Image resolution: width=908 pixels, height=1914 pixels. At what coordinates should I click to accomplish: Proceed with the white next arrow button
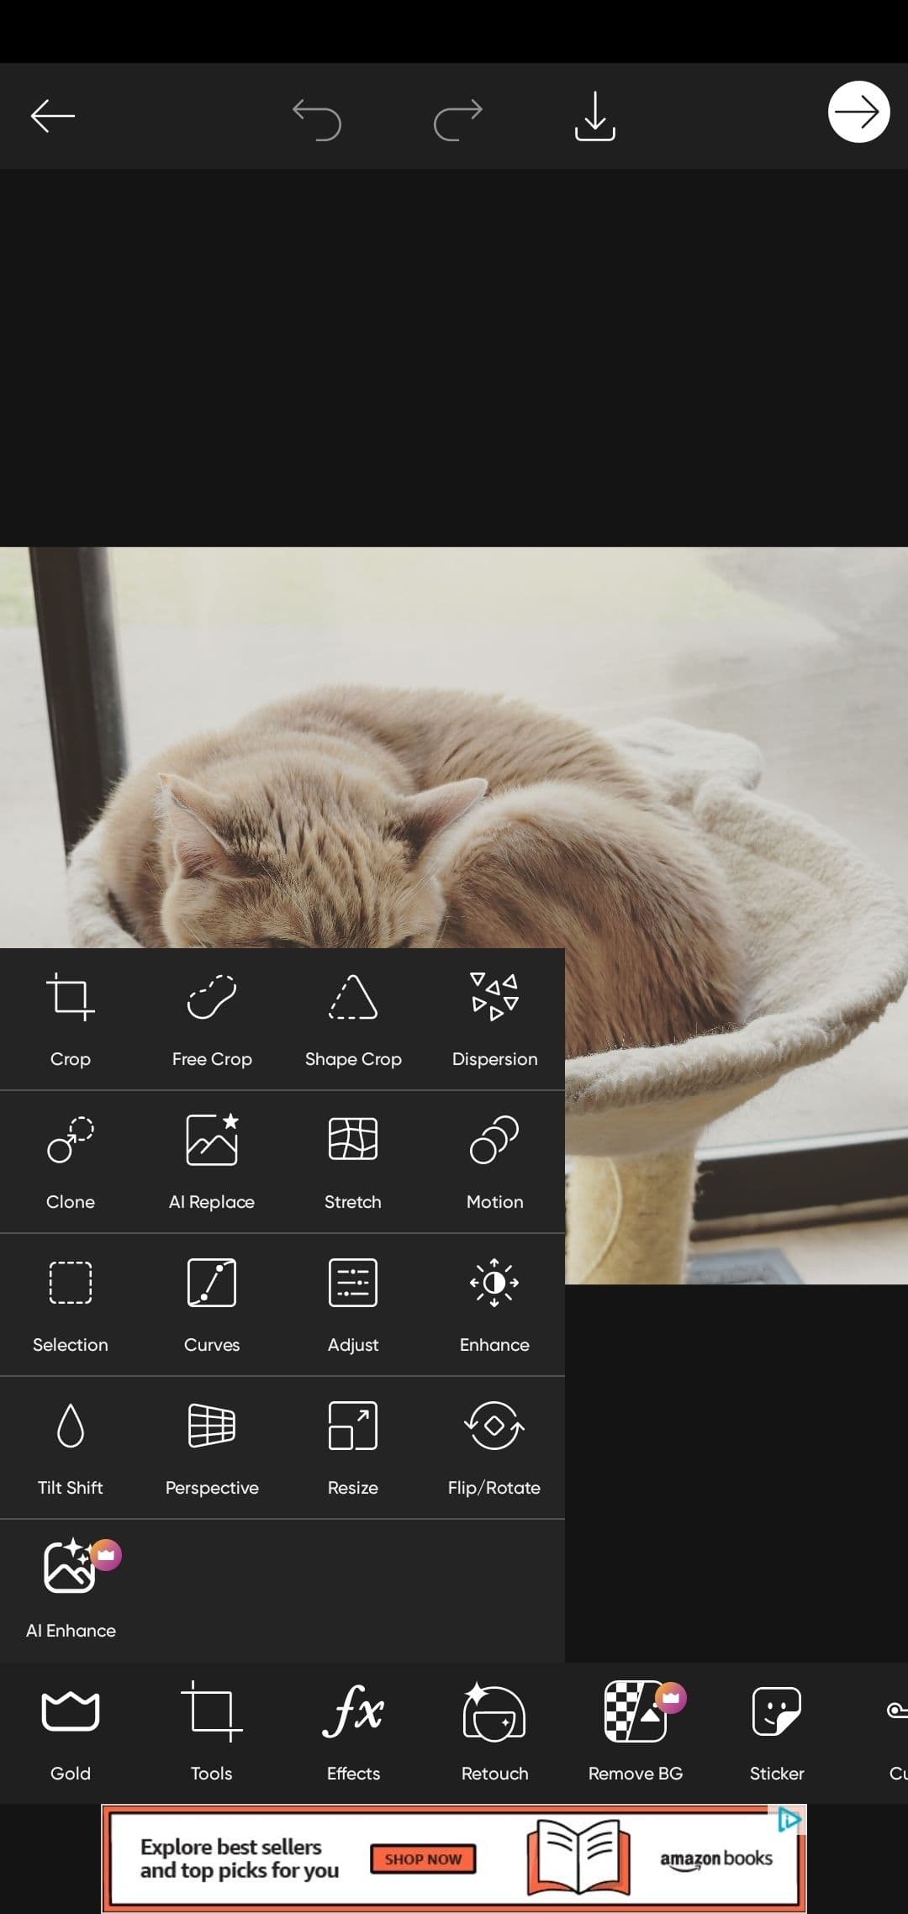(858, 112)
